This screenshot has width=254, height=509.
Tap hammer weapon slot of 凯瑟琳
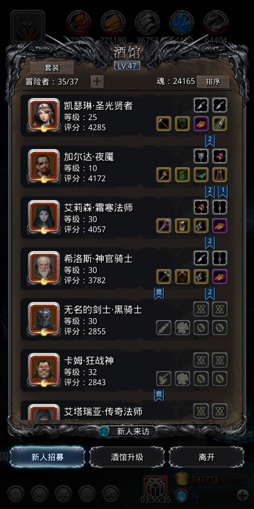click(x=164, y=124)
